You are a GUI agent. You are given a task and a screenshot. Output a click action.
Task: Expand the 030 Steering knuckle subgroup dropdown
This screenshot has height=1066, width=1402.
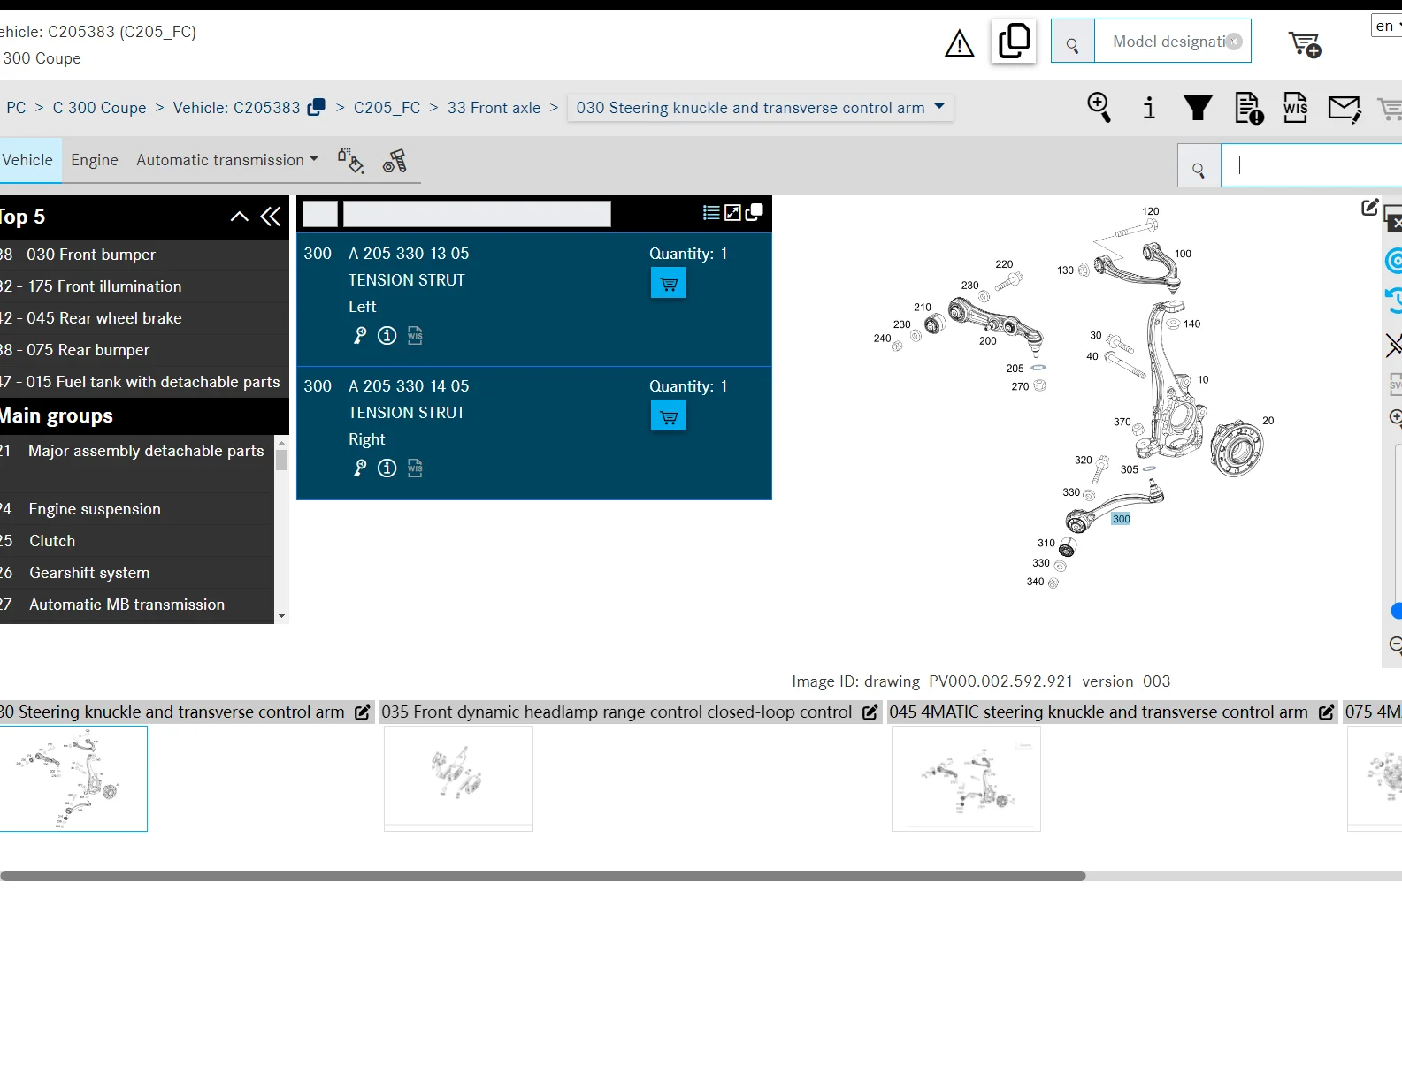pos(761,108)
